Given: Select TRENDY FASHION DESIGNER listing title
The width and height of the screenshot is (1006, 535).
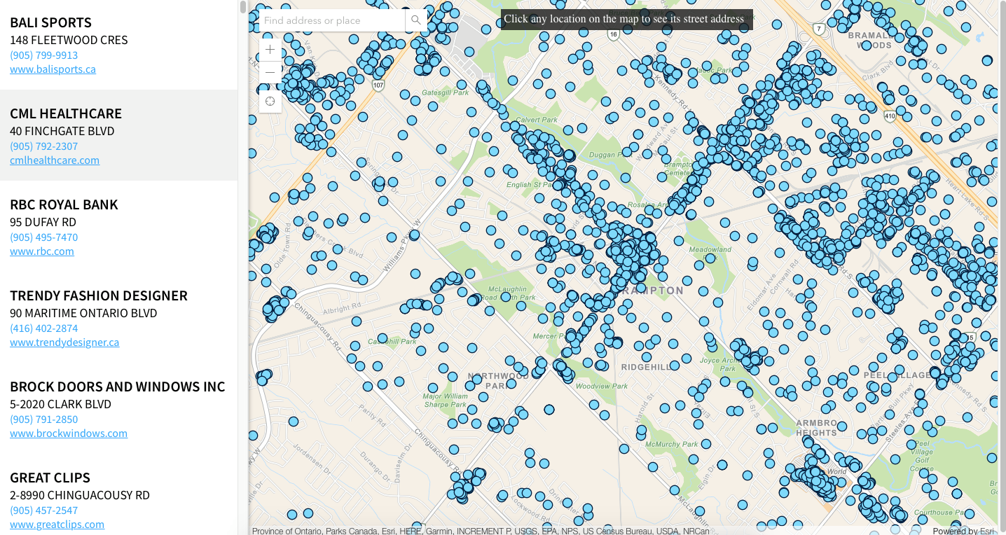Looking at the screenshot, I should tap(99, 296).
